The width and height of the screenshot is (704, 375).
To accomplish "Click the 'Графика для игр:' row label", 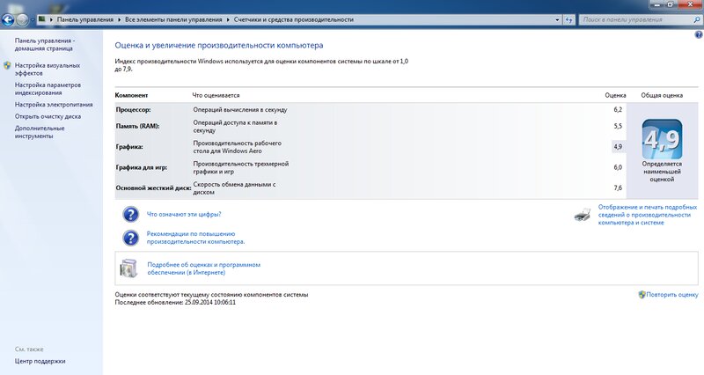I will pyautogui.click(x=142, y=167).
